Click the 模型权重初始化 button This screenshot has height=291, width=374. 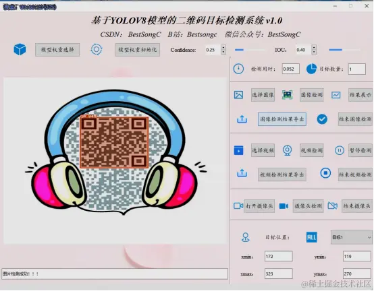pyautogui.click(x=138, y=50)
